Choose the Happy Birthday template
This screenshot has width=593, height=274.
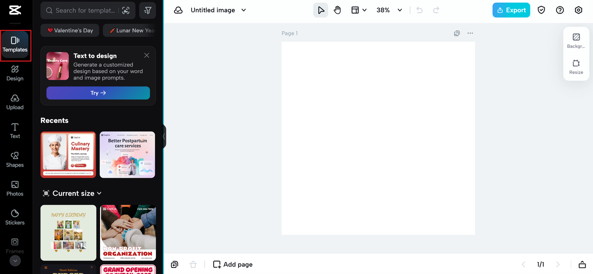[68, 233]
